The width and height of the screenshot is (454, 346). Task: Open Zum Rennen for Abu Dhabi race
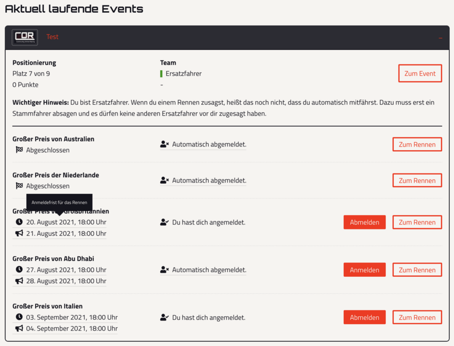tap(417, 270)
